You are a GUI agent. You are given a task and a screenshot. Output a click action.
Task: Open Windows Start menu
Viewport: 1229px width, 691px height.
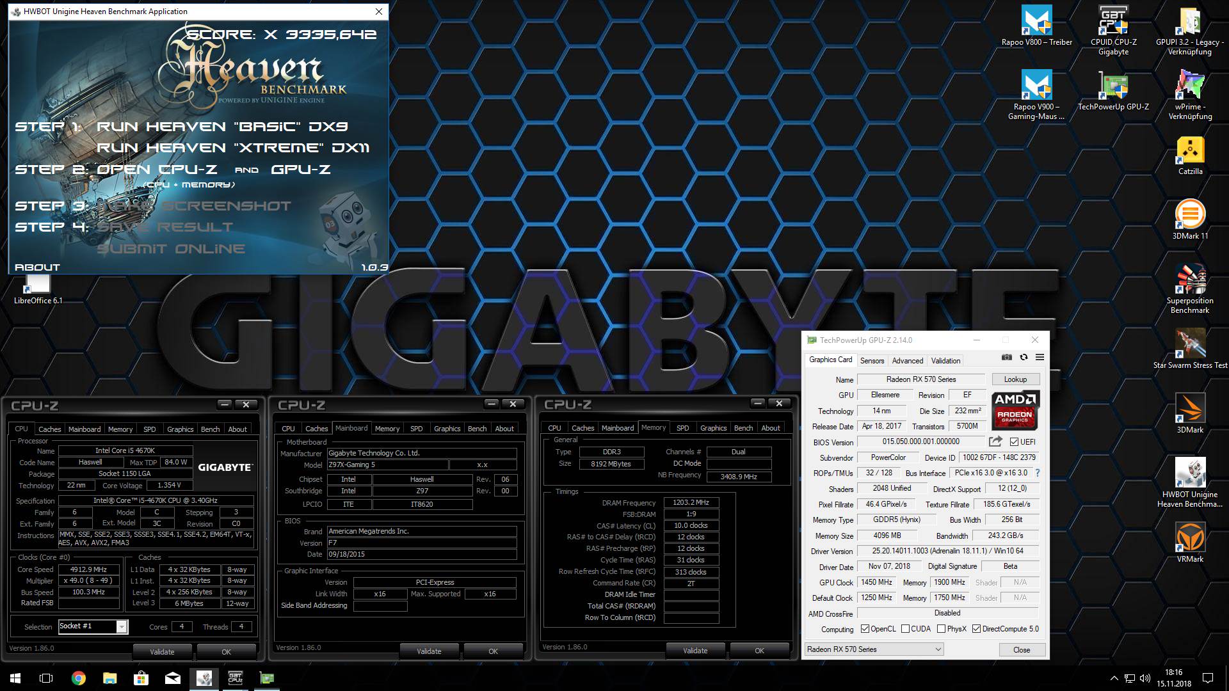point(15,678)
